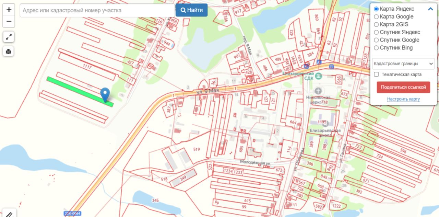Toggle fullscreen map view
This screenshot has width=439, height=217.
point(9,37)
